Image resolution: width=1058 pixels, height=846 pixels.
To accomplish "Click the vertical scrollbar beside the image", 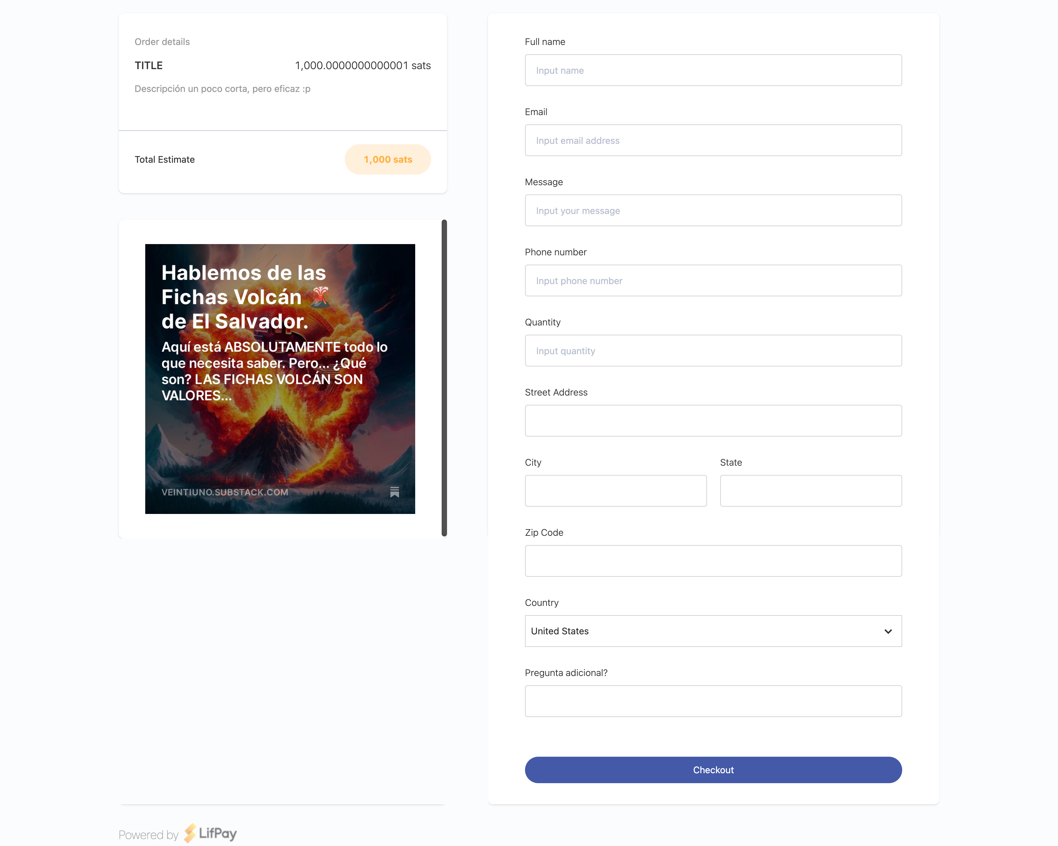I will pyautogui.click(x=444, y=378).
